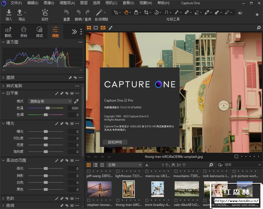The width and height of the screenshot is (263, 209).
Task: Click the Export (导出) toolbar icon
Action: click(x=20, y=13)
